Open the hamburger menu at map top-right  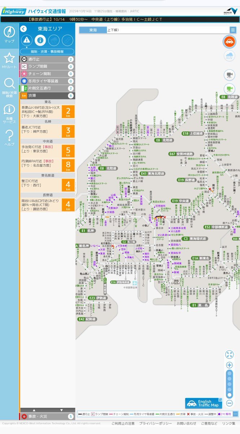[233, 30]
